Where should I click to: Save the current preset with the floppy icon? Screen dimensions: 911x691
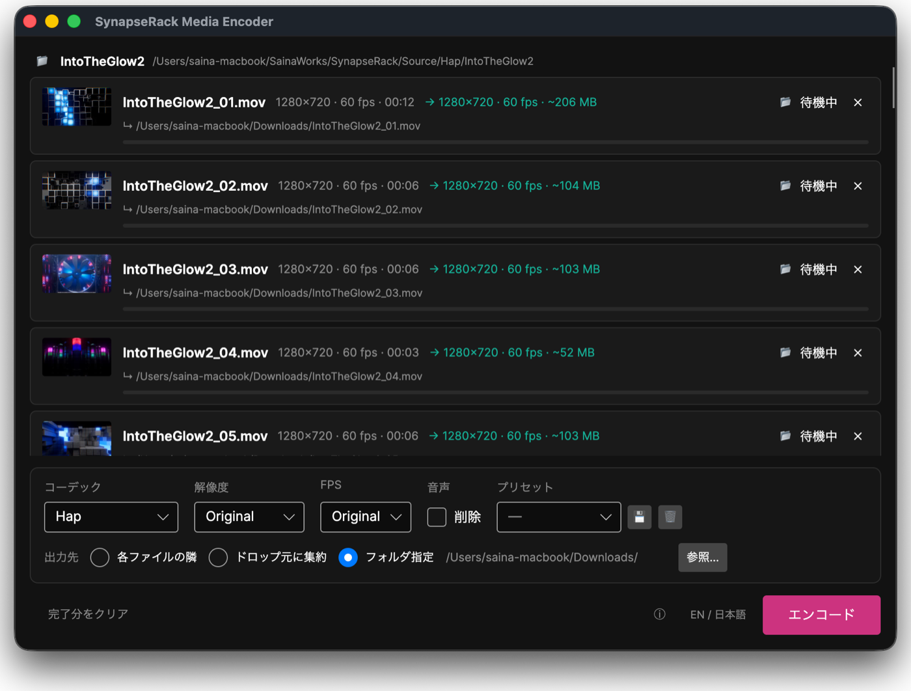pyautogui.click(x=640, y=517)
